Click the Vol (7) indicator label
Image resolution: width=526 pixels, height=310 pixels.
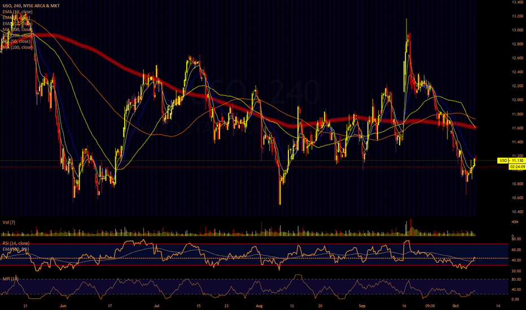(8, 222)
